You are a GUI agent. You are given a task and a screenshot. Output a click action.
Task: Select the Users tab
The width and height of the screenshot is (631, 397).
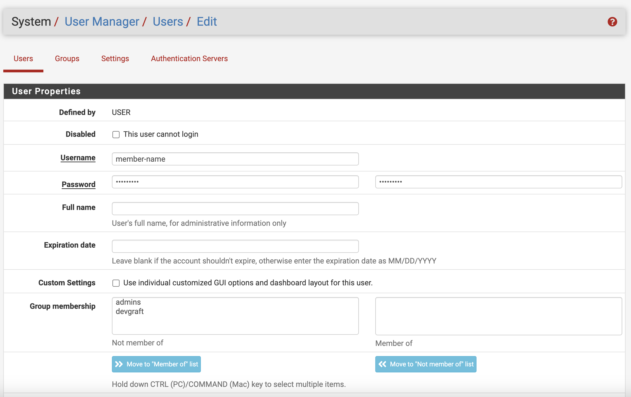pyautogui.click(x=23, y=59)
